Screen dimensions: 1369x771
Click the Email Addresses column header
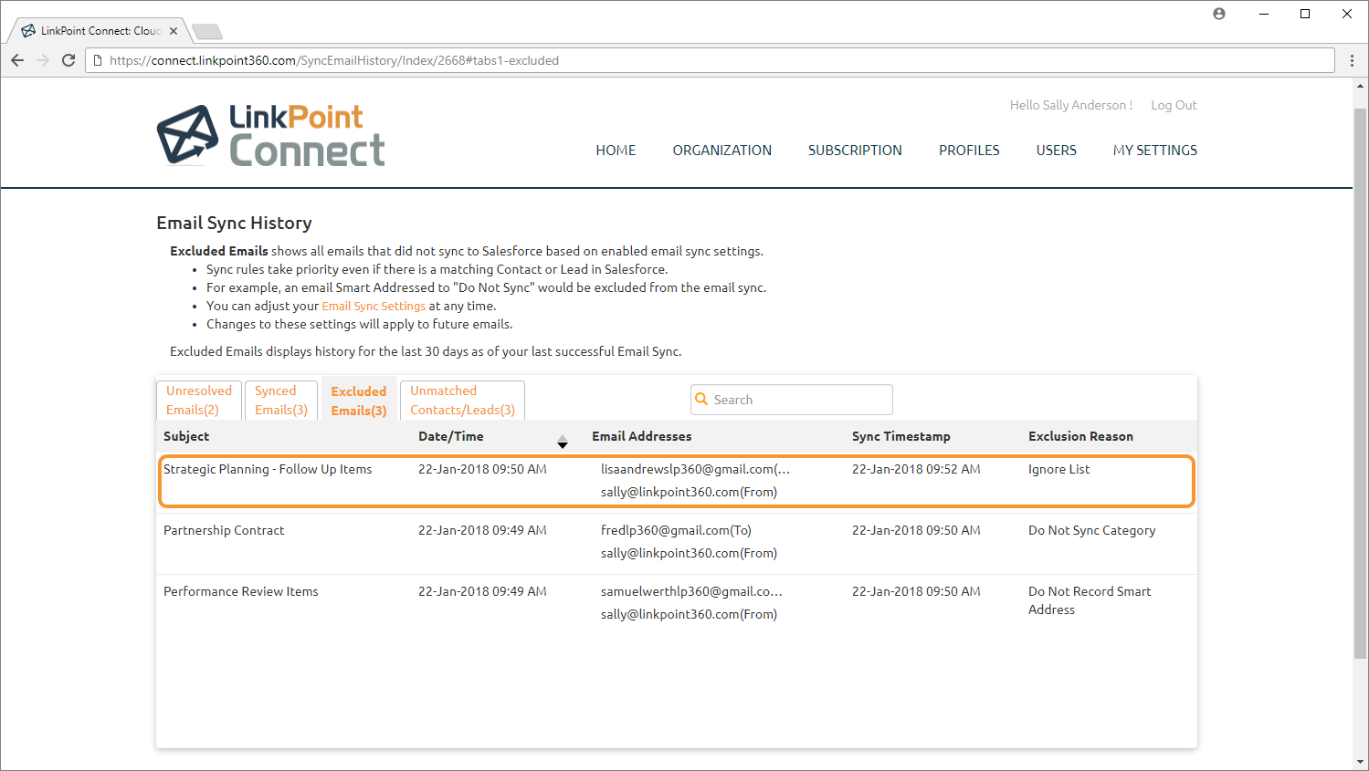click(x=642, y=436)
